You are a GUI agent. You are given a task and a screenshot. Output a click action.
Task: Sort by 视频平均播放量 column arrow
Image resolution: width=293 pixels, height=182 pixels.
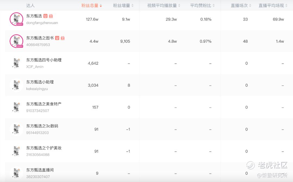(x=179, y=6)
